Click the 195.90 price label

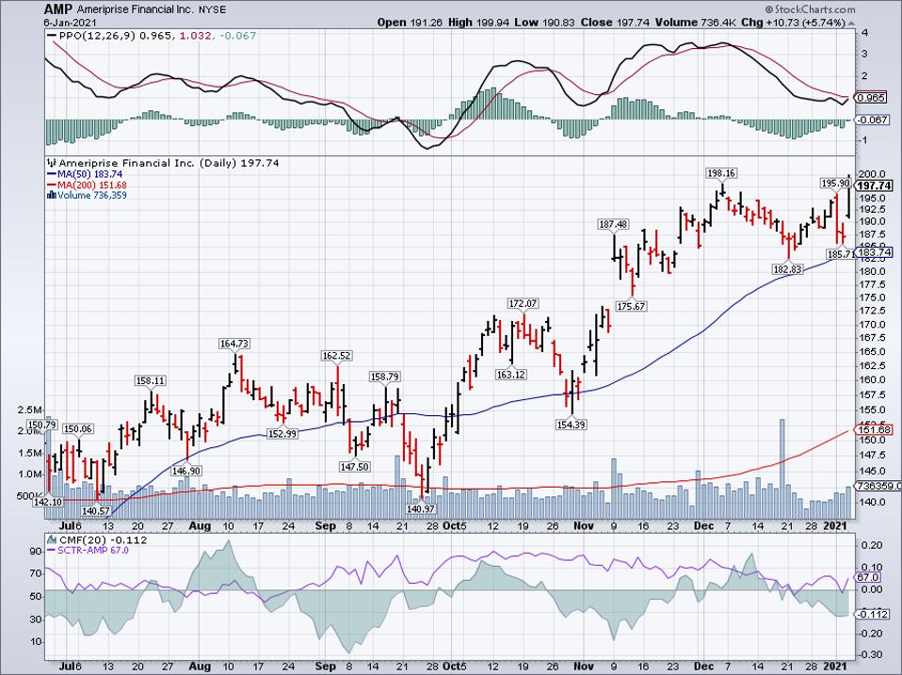point(835,184)
